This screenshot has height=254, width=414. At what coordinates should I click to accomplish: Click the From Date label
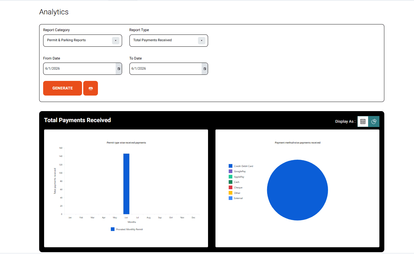pos(52,58)
